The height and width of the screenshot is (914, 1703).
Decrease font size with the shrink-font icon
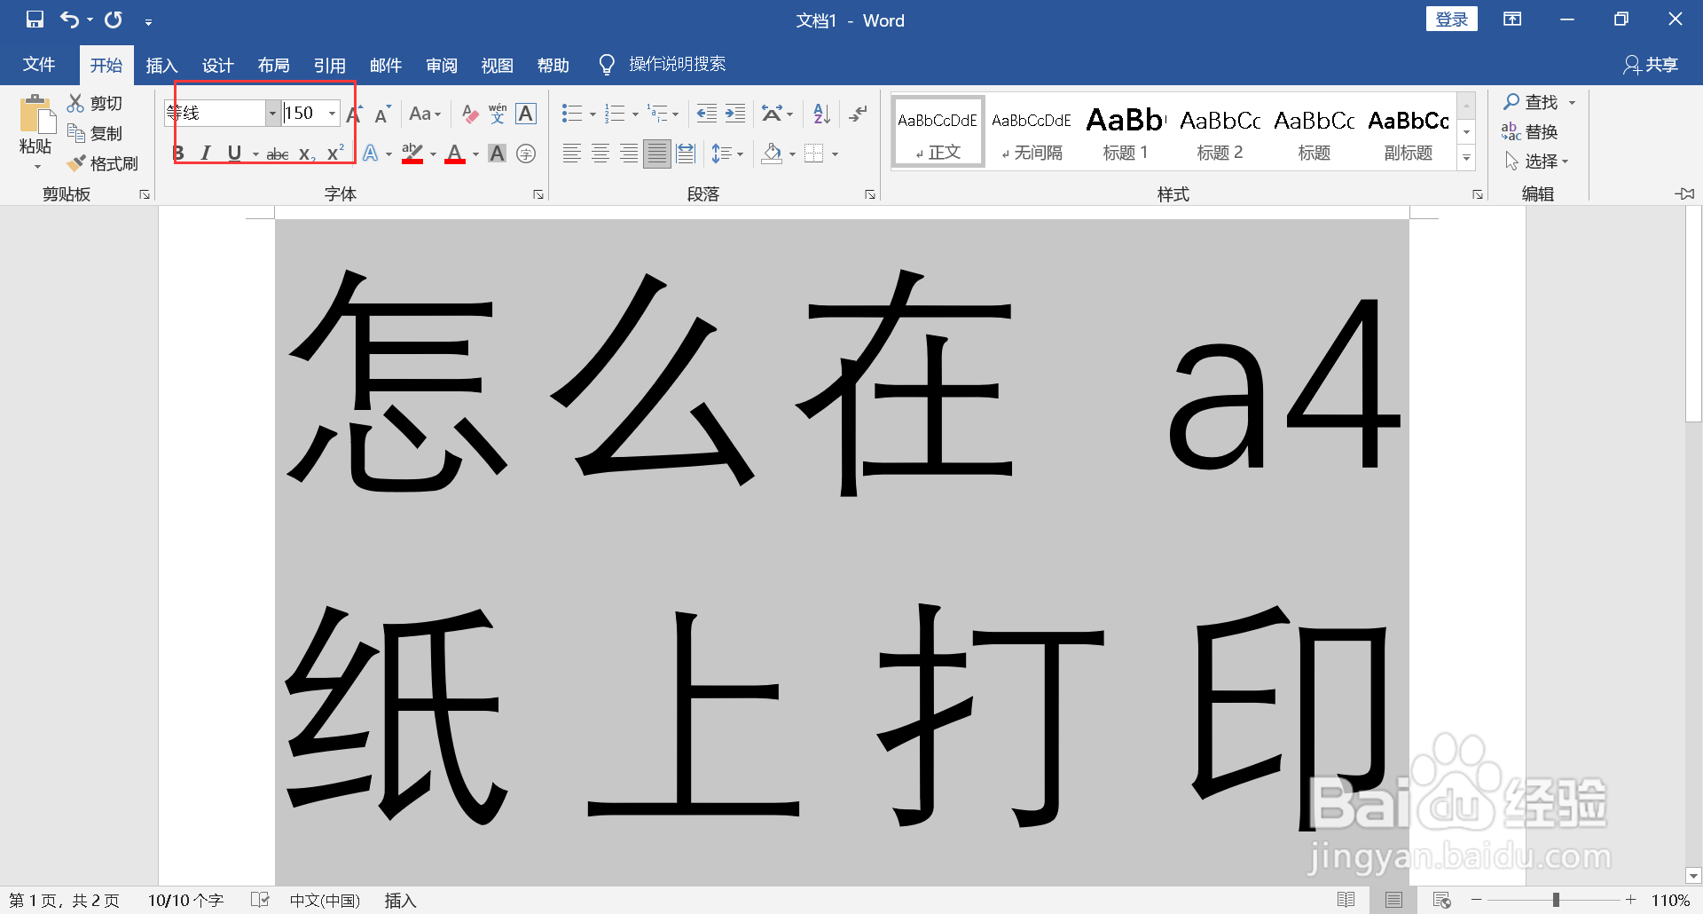[382, 114]
